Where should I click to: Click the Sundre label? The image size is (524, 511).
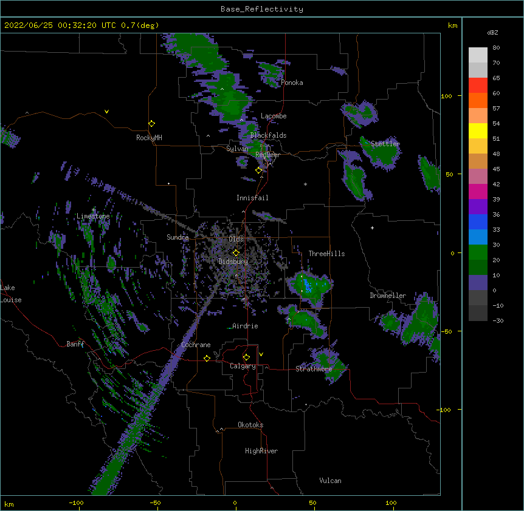click(x=178, y=237)
